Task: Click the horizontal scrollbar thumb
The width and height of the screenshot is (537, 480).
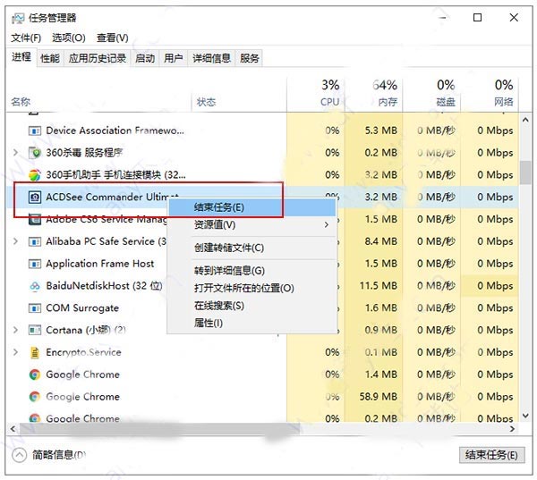Action: click(x=159, y=429)
